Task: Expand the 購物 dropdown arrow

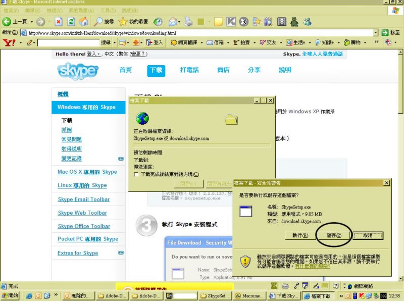Action: point(365,42)
